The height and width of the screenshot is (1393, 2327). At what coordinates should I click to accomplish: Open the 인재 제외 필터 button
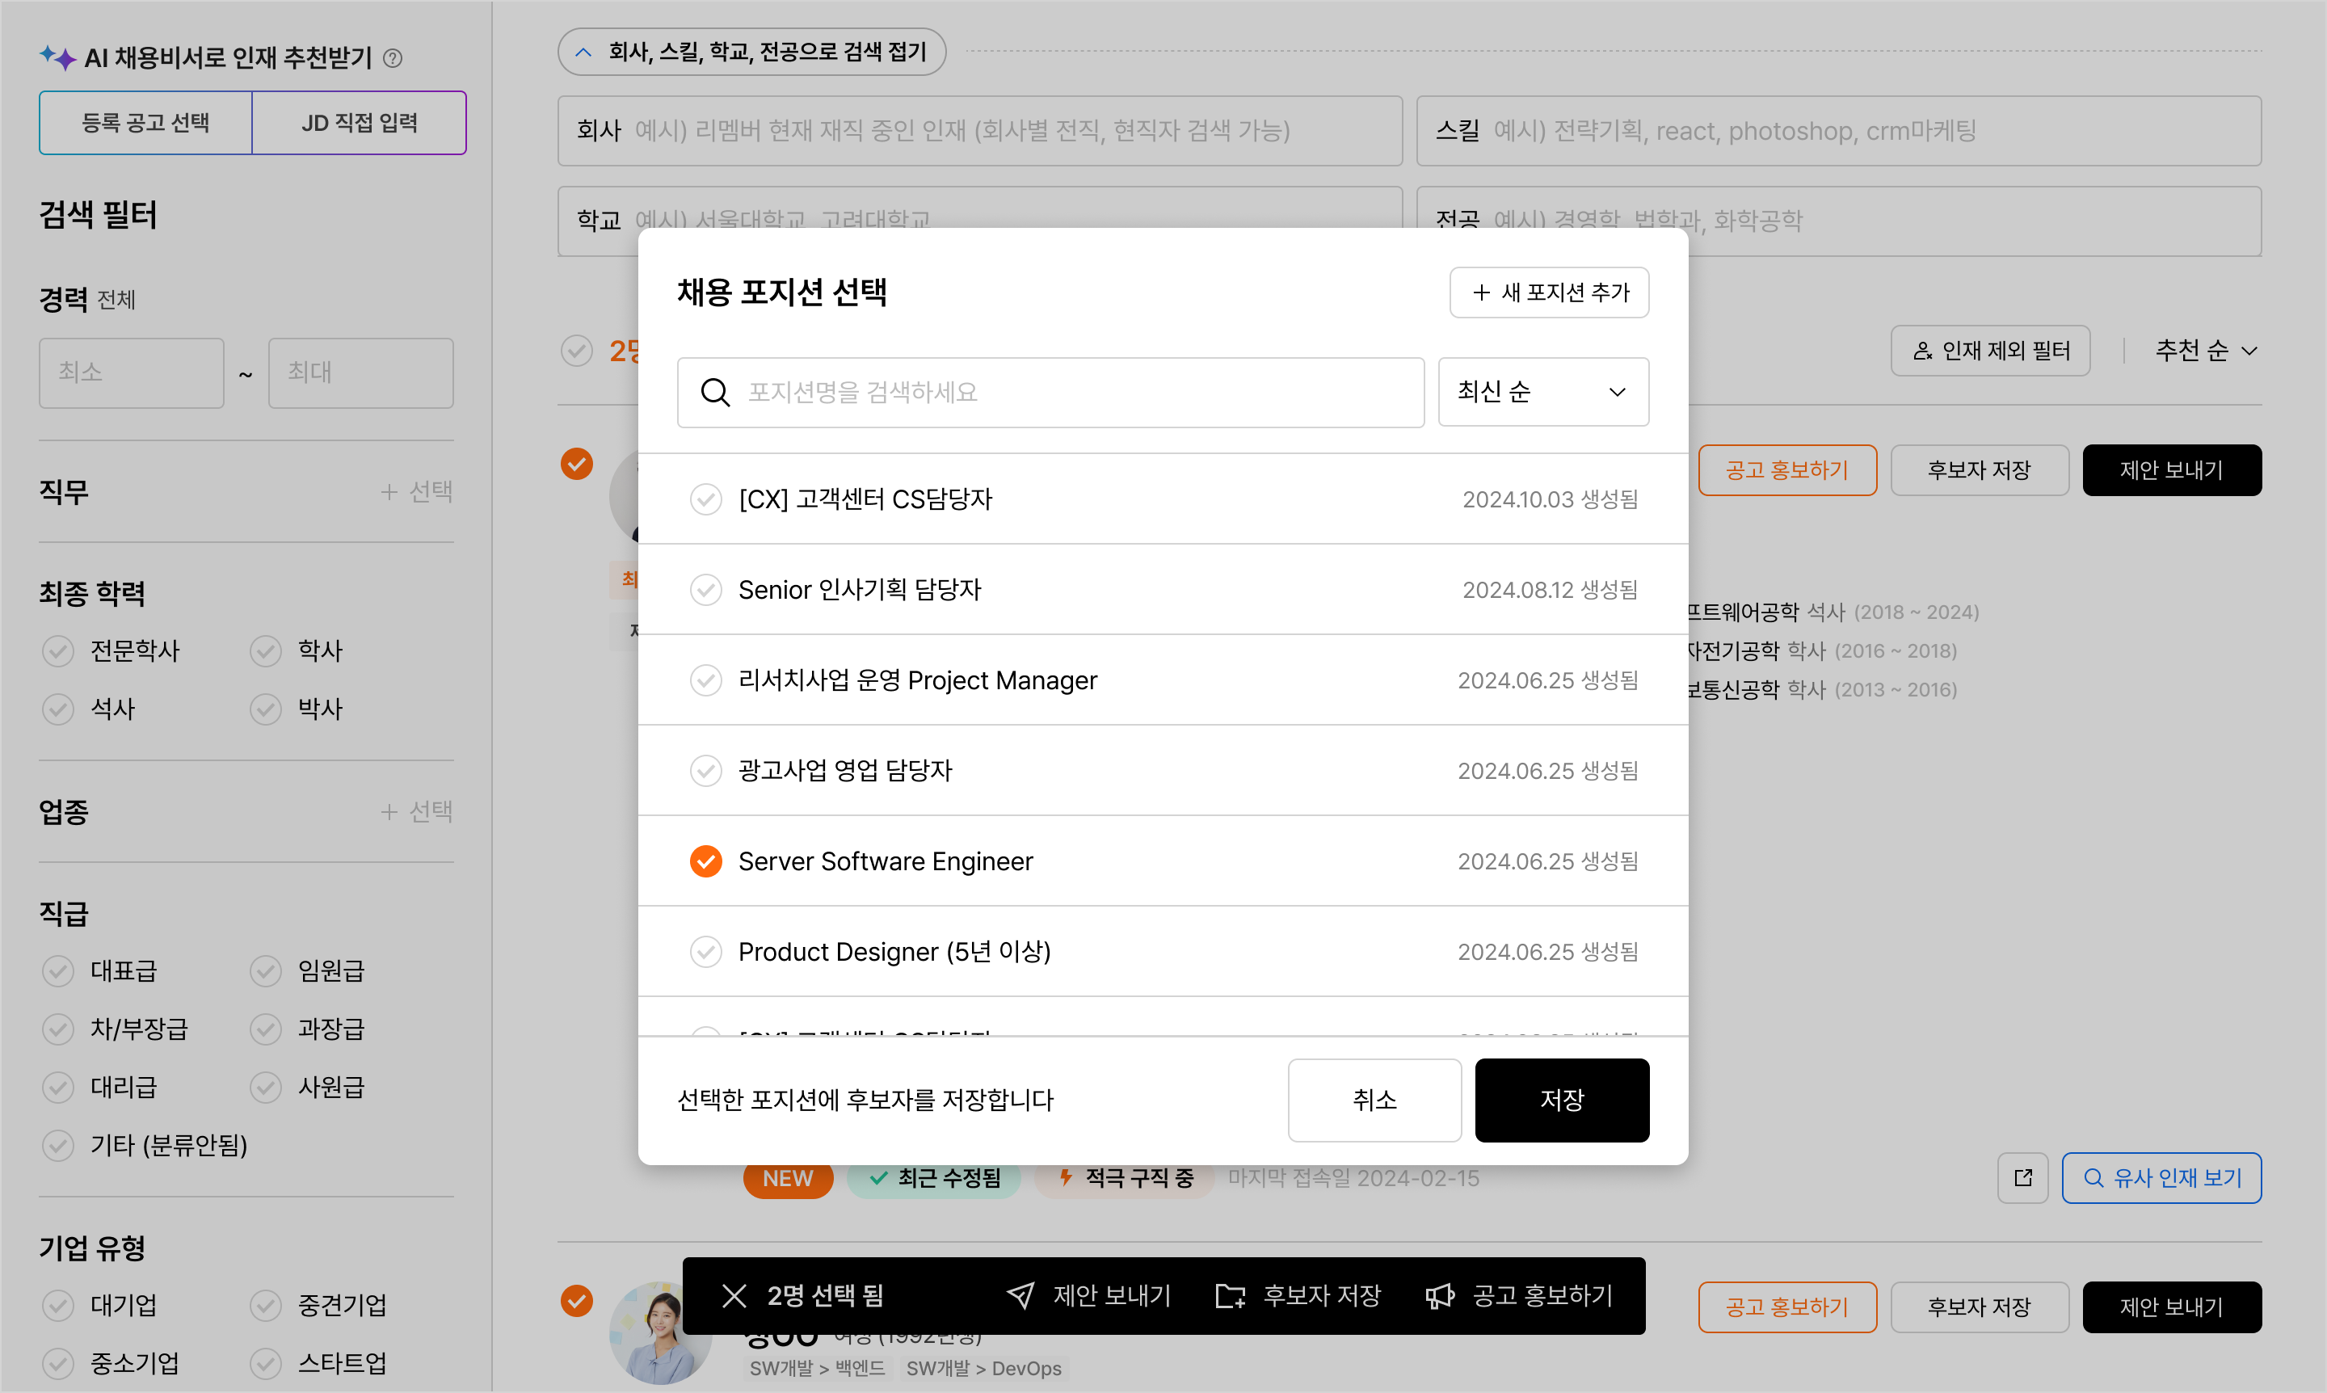(1990, 351)
